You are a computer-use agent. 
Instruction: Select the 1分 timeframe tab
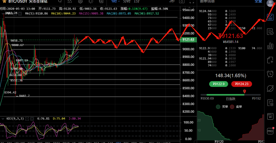137,1
